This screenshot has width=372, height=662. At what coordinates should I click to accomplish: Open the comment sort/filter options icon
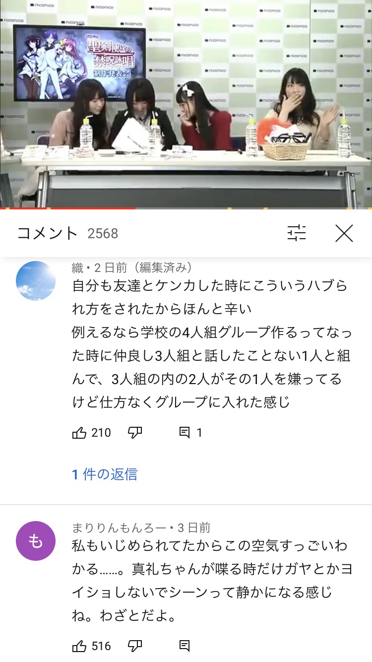[x=297, y=233]
